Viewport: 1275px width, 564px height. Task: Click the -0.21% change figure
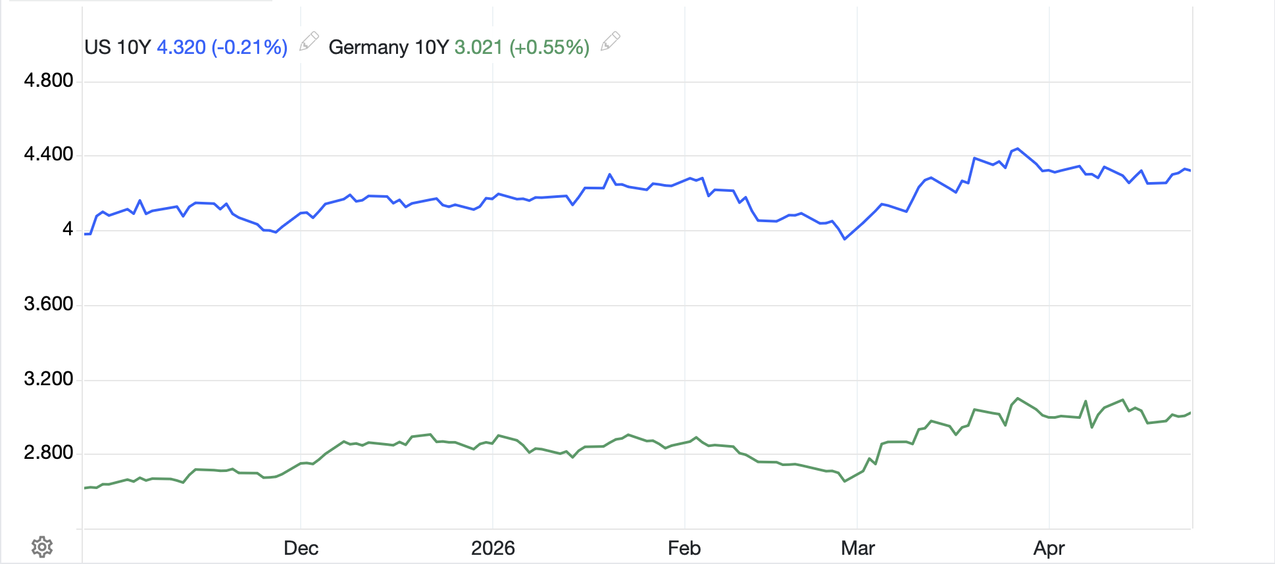pyautogui.click(x=249, y=47)
